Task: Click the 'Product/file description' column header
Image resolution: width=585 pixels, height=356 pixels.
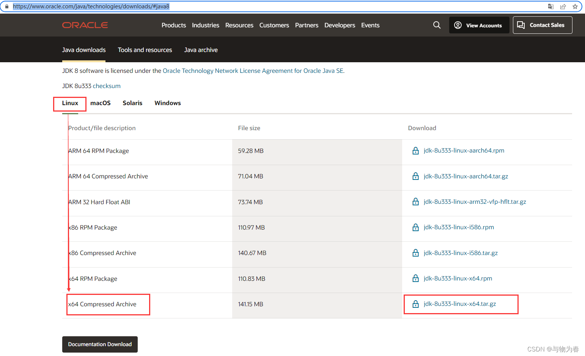Action: (x=102, y=128)
